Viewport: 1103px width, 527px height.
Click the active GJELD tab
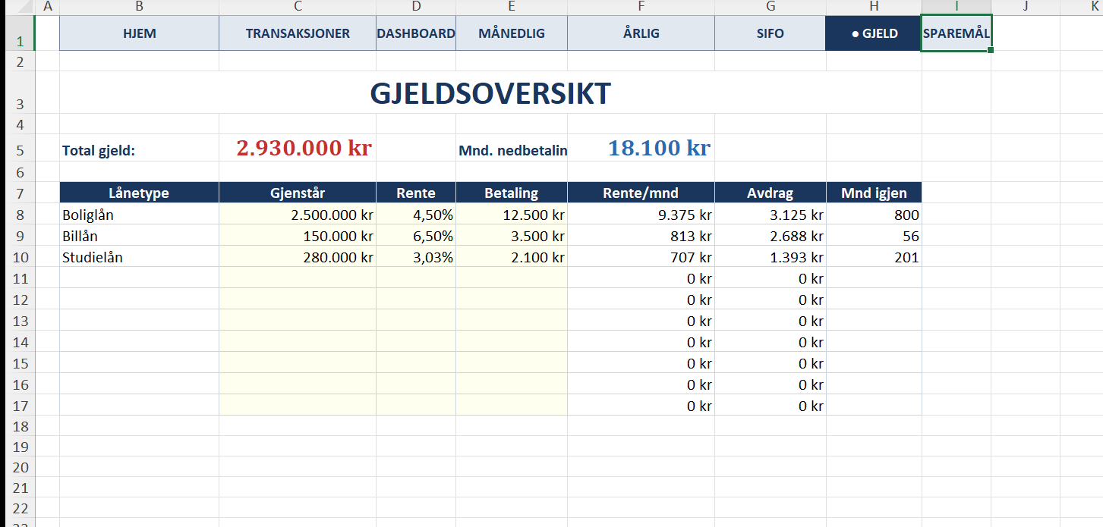[x=874, y=33]
